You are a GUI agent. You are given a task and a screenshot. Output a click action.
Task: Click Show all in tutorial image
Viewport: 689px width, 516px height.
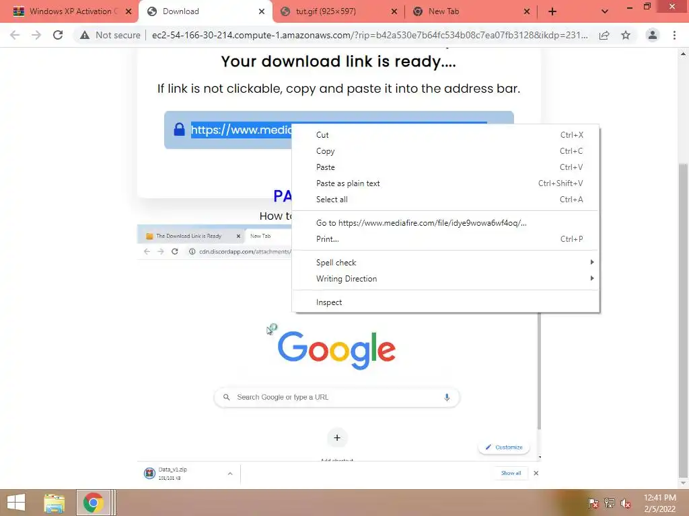tap(511, 473)
